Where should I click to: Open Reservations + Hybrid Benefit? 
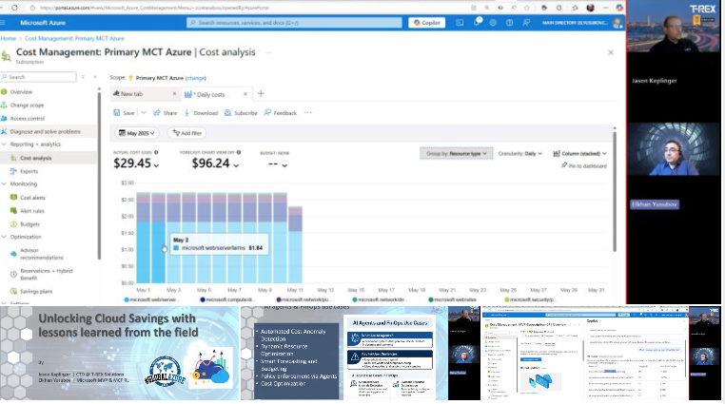[x=47, y=275]
